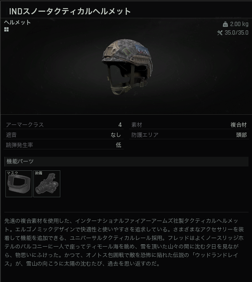Viewport: 252px width, 282px height.
Task: Click the 機能パーツ section header
Action: tap(126, 161)
